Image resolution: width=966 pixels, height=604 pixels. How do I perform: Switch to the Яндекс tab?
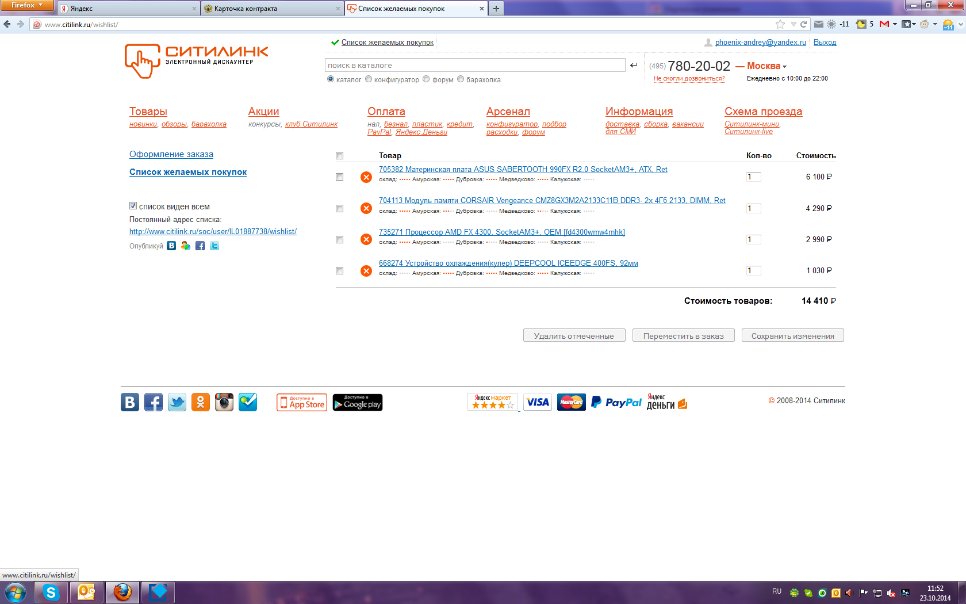point(129,9)
